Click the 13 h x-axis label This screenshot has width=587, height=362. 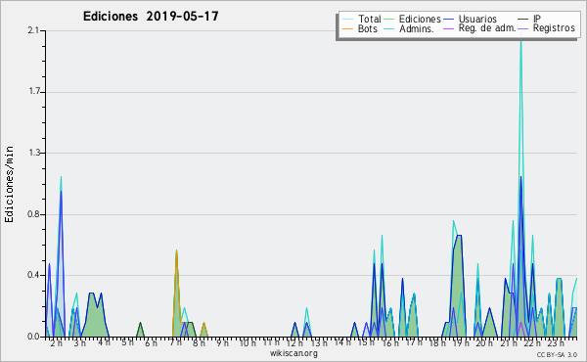(x=319, y=343)
